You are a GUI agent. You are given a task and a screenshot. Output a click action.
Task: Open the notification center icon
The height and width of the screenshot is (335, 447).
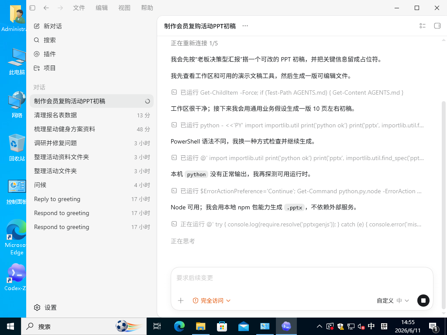(433, 327)
